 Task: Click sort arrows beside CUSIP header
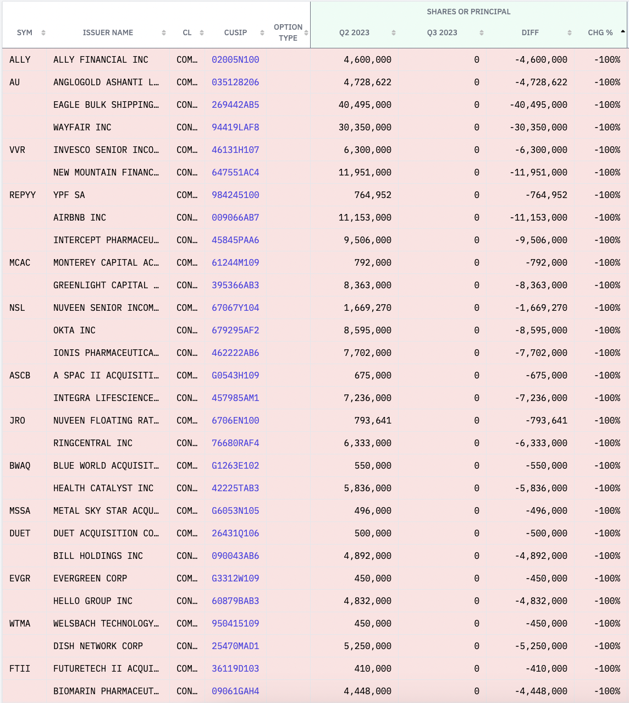coord(262,33)
